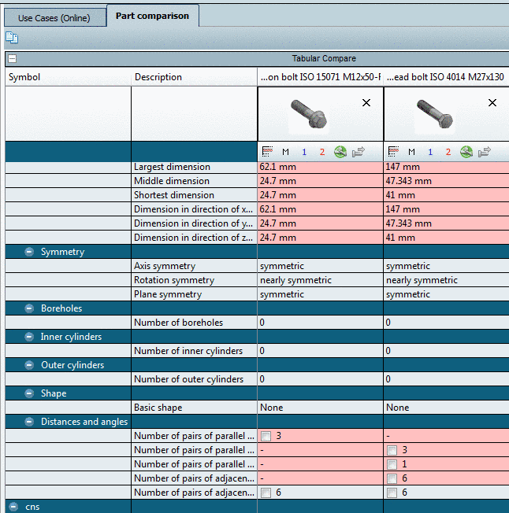Click the red 2 icon under the ISO 15071 bolt
The width and height of the screenshot is (509, 513).
322,152
